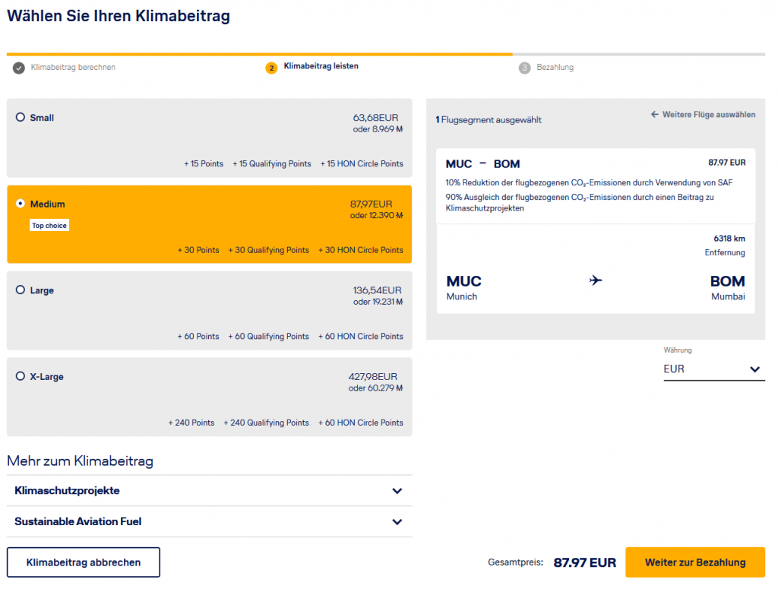This screenshot has height=589, width=778.
Task: Click the chevron icon on the EUR selector
Action: tap(754, 369)
